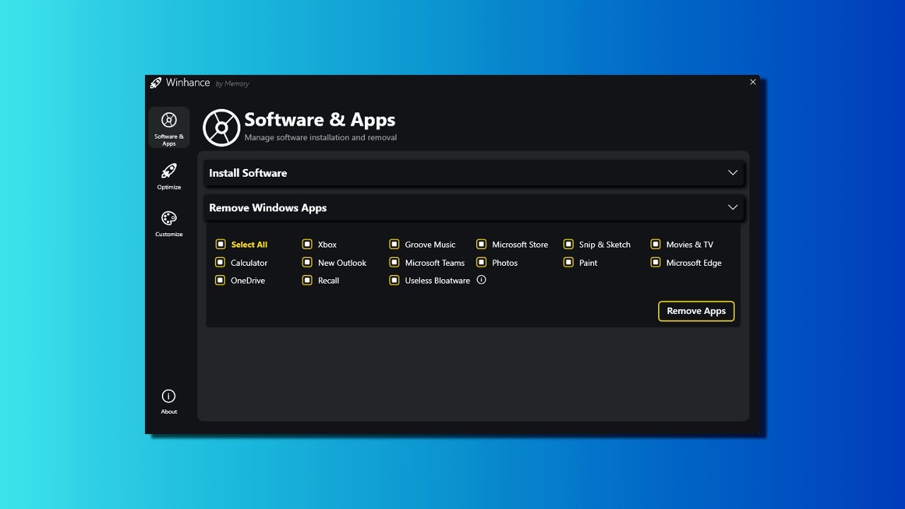905x509 pixels.
Task: Click the Install Software heading text
Action: pos(248,172)
